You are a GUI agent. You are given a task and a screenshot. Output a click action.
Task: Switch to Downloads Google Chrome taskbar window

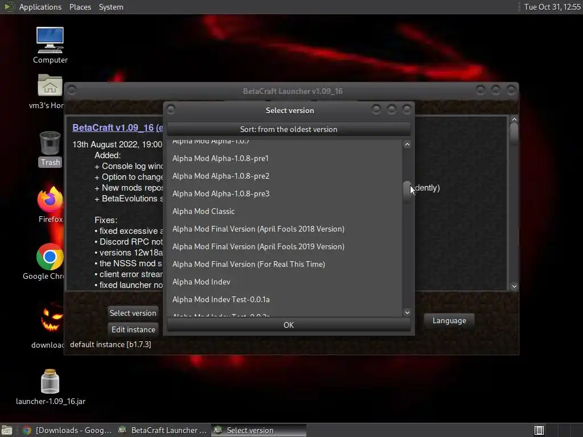tap(67, 430)
